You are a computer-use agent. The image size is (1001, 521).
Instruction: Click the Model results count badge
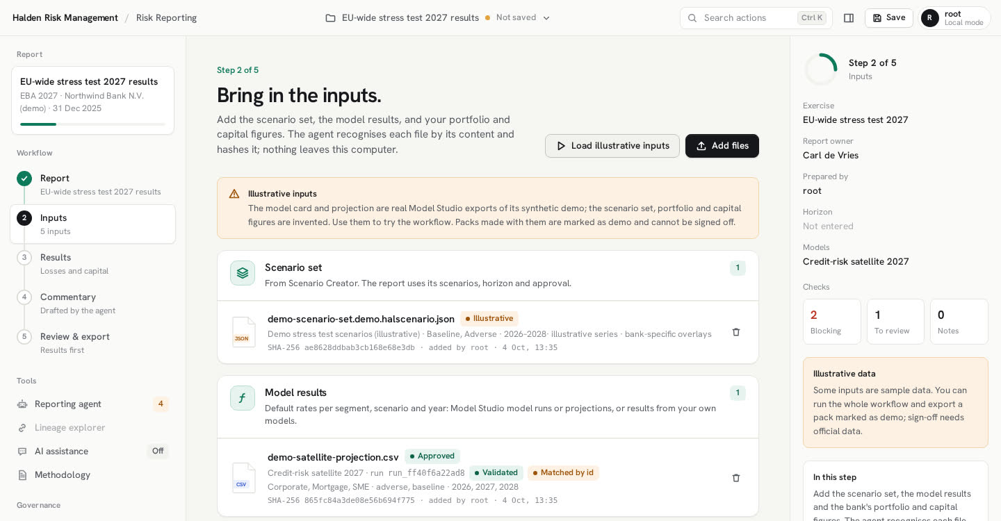pyautogui.click(x=738, y=393)
